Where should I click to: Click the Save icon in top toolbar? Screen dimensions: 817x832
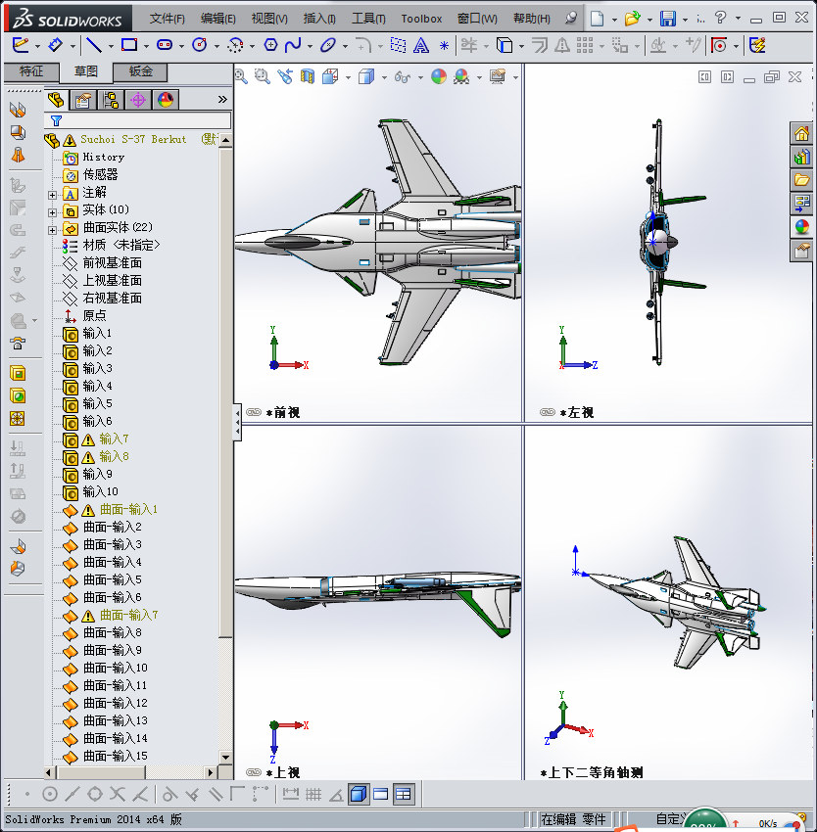(668, 20)
